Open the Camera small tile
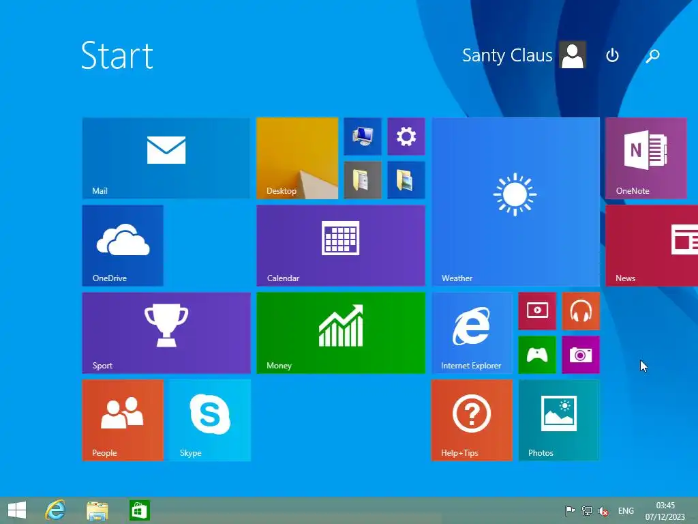Viewport: 698px width, 524px height. (581, 355)
